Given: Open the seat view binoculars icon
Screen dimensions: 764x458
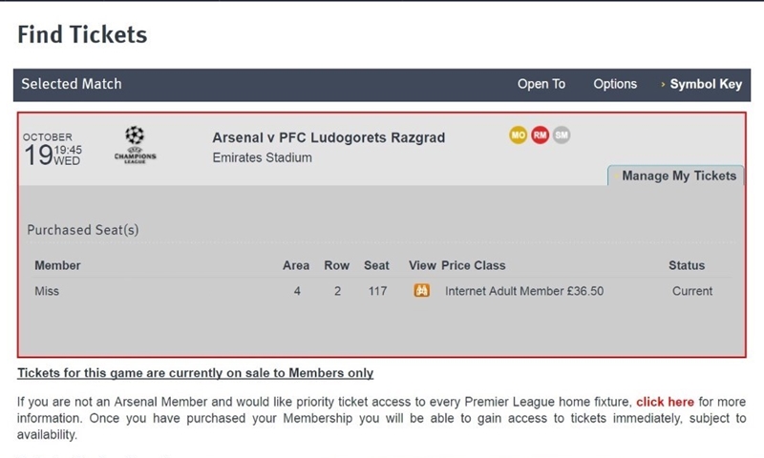Looking at the screenshot, I should [x=421, y=291].
